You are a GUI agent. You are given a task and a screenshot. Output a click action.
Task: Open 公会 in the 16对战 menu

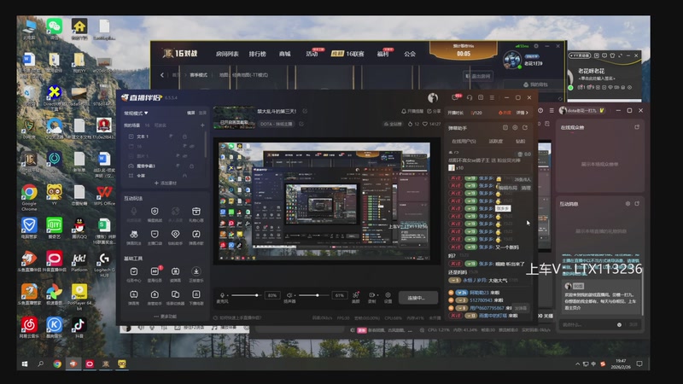click(410, 54)
